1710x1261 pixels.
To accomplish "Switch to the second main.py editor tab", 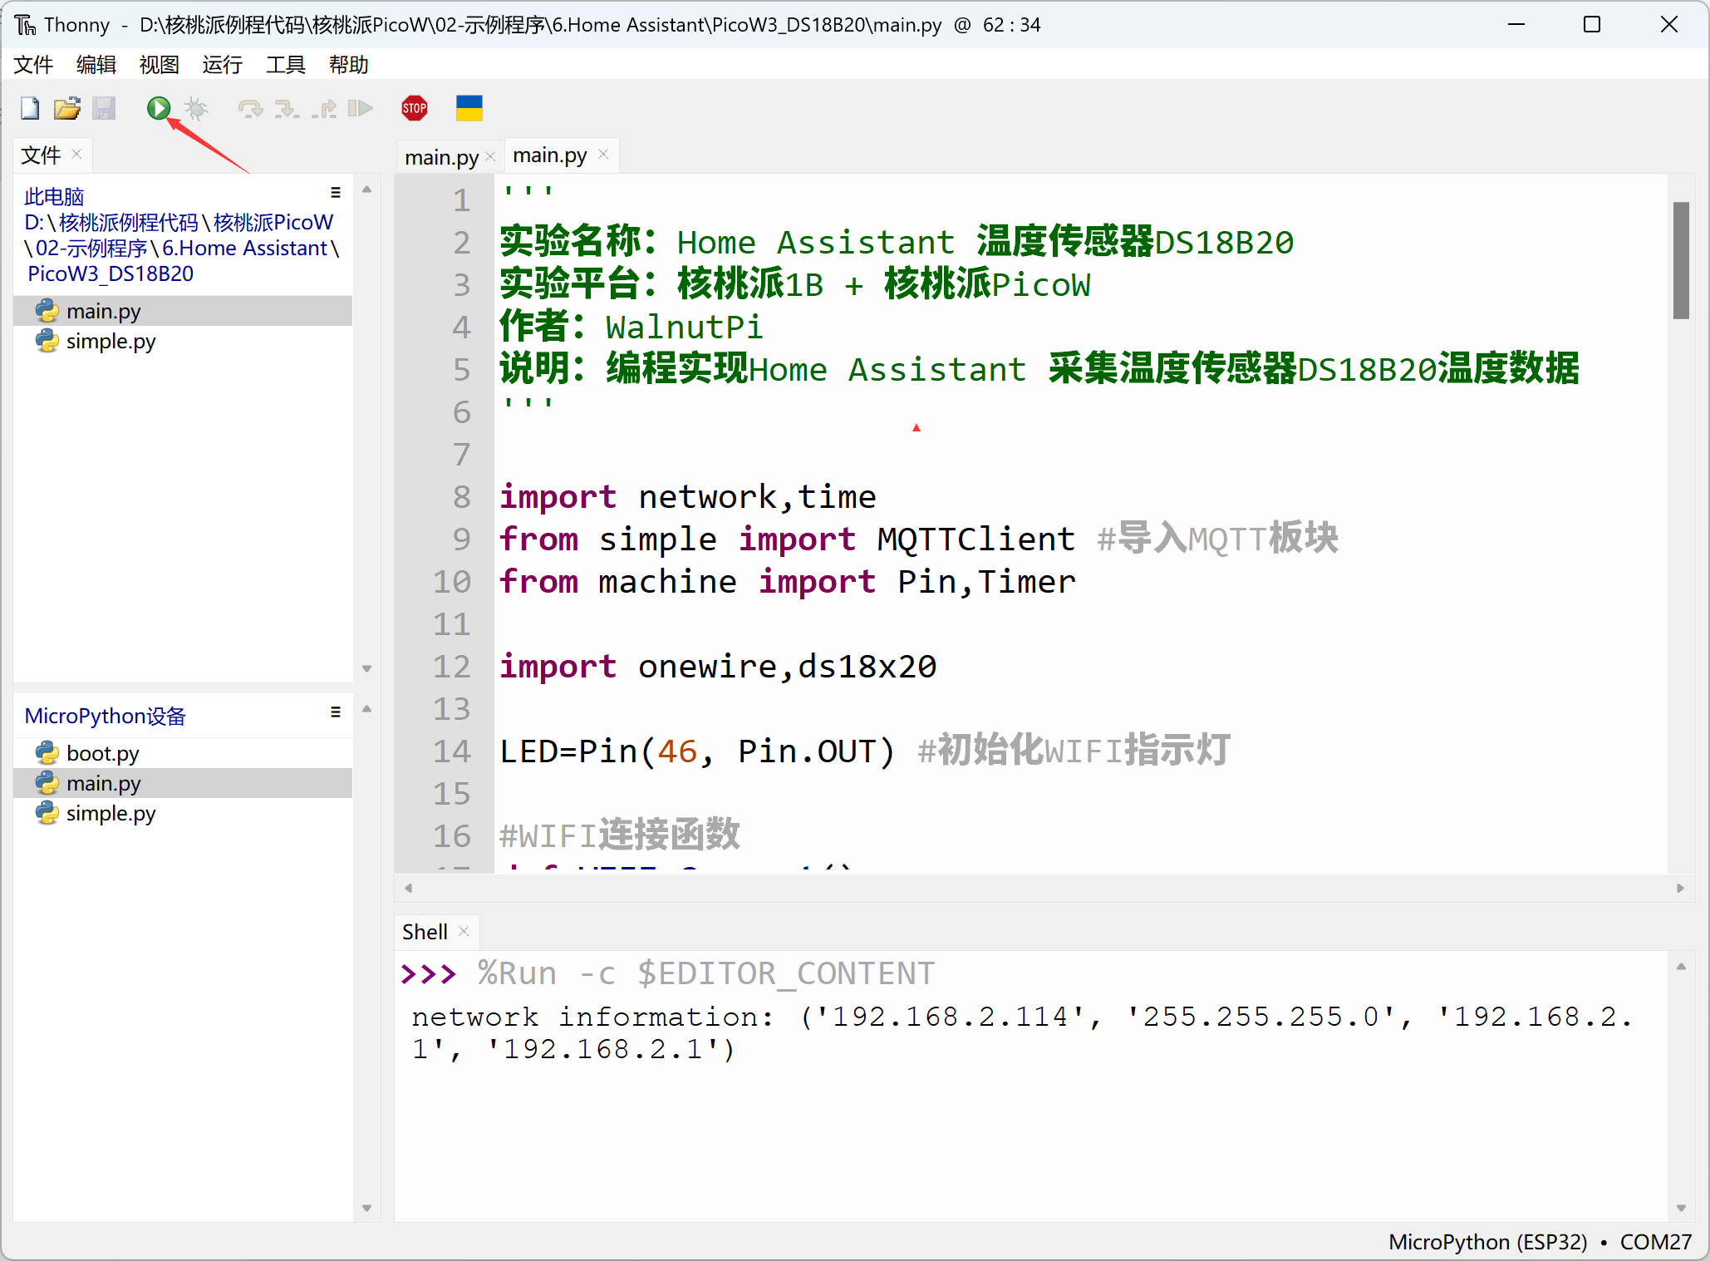I will click(550, 155).
